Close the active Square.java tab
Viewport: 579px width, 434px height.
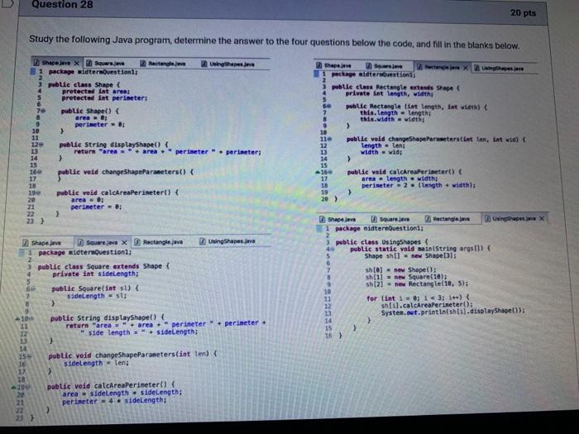(124, 242)
